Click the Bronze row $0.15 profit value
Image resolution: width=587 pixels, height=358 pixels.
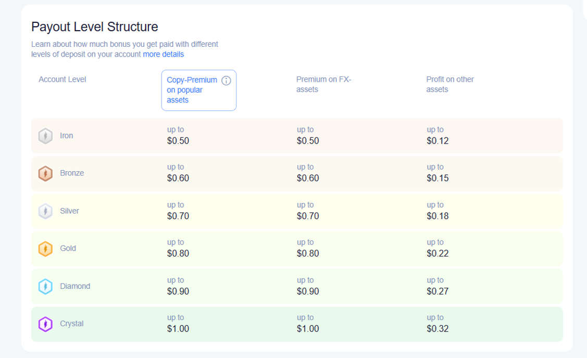[x=438, y=178]
